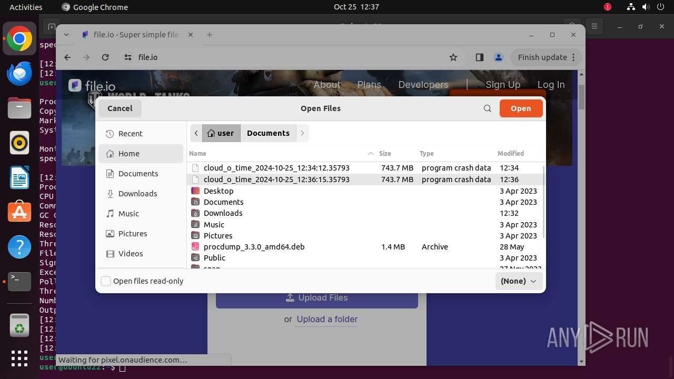Image resolution: width=674 pixels, height=379 pixels.
Task: Select the file.io browser tab
Action: (138, 35)
